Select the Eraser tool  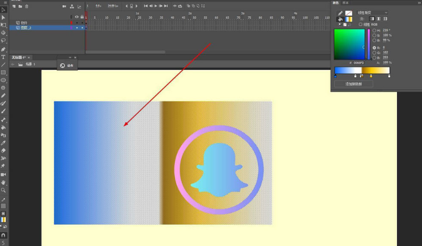3,150
